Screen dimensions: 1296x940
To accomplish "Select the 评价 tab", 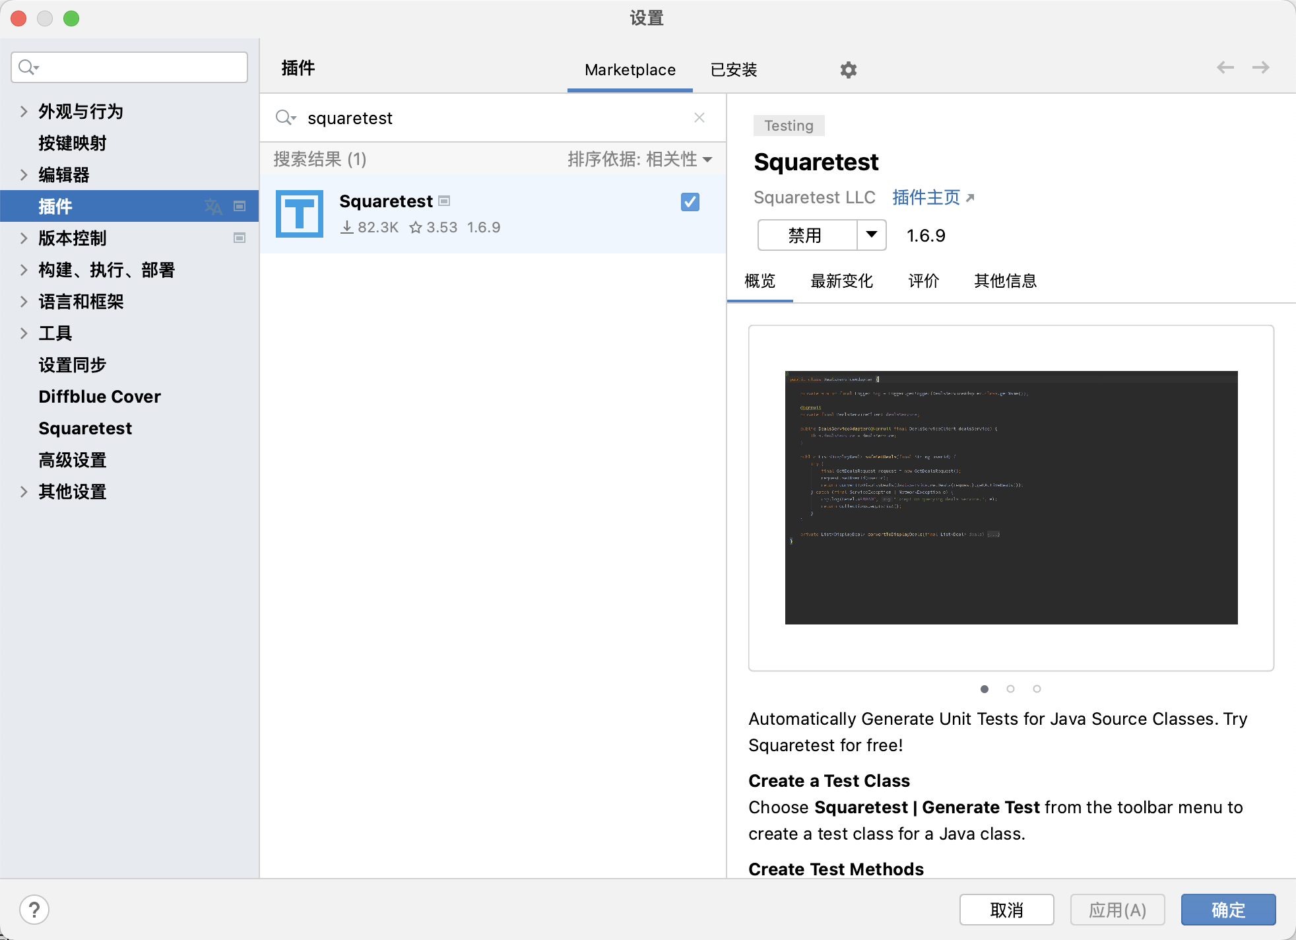I will point(923,281).
